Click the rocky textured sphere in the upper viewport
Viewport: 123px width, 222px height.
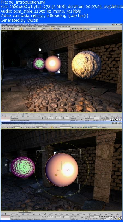tap(86, 65)
